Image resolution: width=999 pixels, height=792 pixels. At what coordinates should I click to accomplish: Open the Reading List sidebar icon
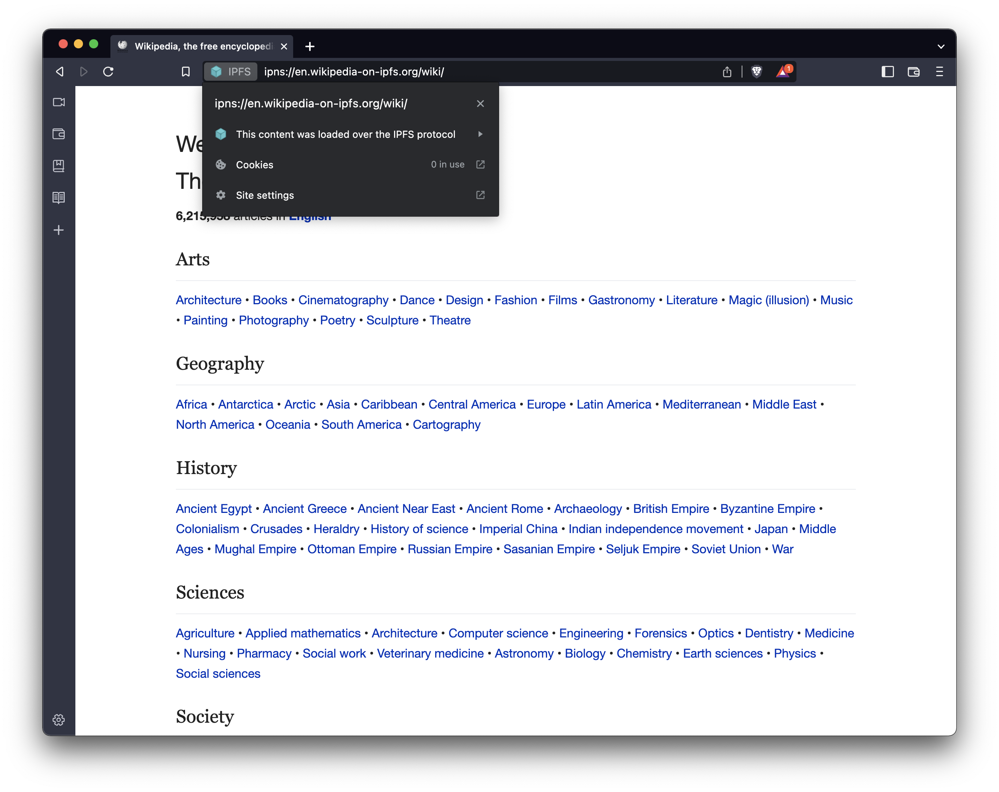[x=59, y=198]
